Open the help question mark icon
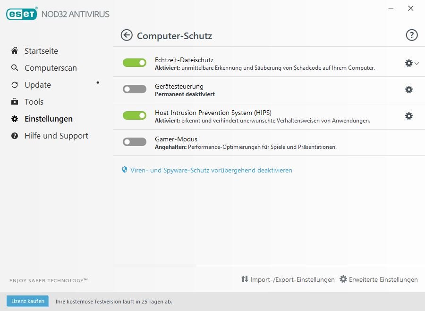 [x=412, y=35]
